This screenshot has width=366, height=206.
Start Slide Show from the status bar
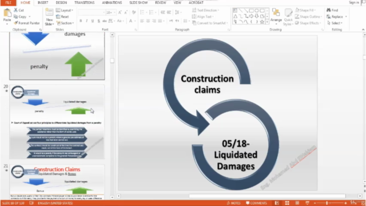pyautogui.click(x=308, y=203)
